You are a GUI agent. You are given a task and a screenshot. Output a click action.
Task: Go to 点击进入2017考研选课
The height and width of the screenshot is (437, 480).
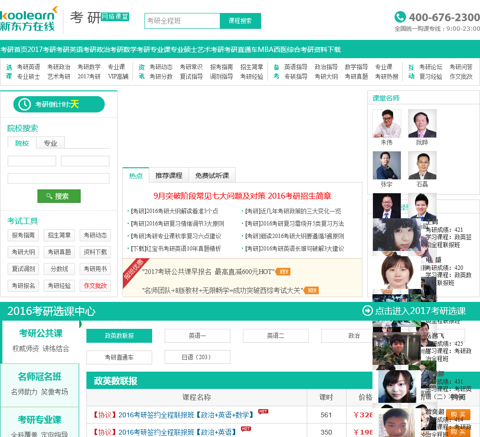[420, 311]
